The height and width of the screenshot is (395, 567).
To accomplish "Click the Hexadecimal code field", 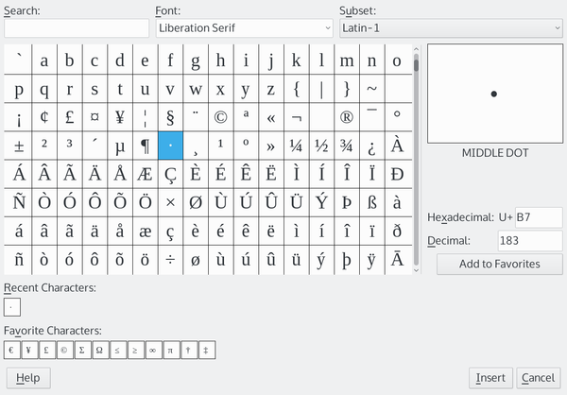I will point(539,217).
